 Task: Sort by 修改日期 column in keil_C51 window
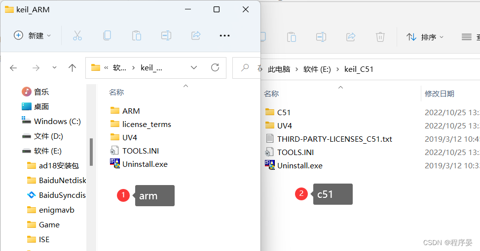click(x=439, y=94)
